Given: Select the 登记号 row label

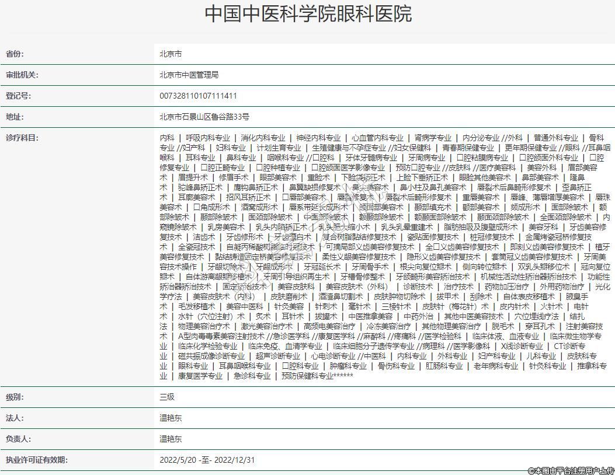Looking at the screenshot, I should [19, 96].
